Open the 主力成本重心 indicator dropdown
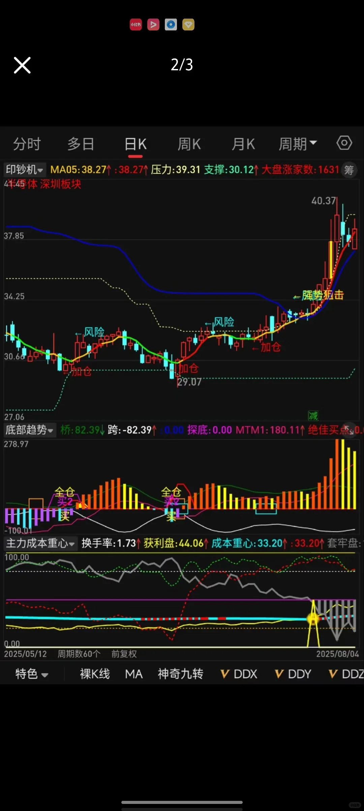The width and height of the screenshot is (364, 811). [40, 543]
